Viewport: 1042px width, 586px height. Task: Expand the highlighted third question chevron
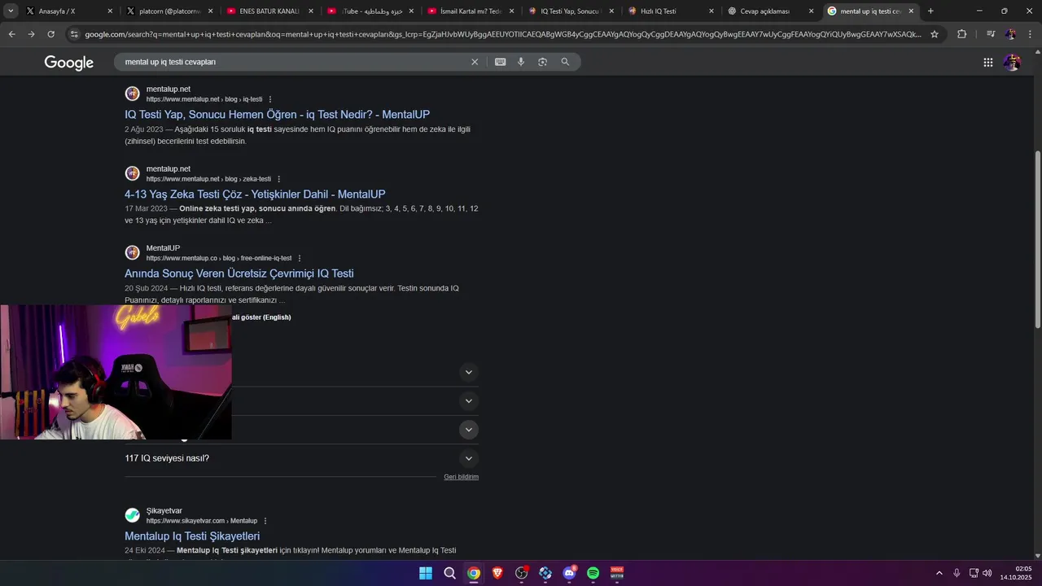coord(468,430)
